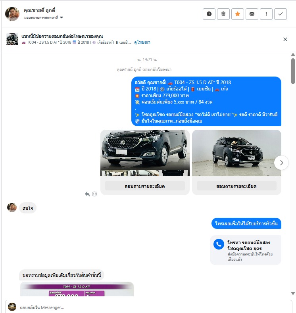Click the blue phone call icon
This screenshot has height=313, width=296.
[219, 244]
